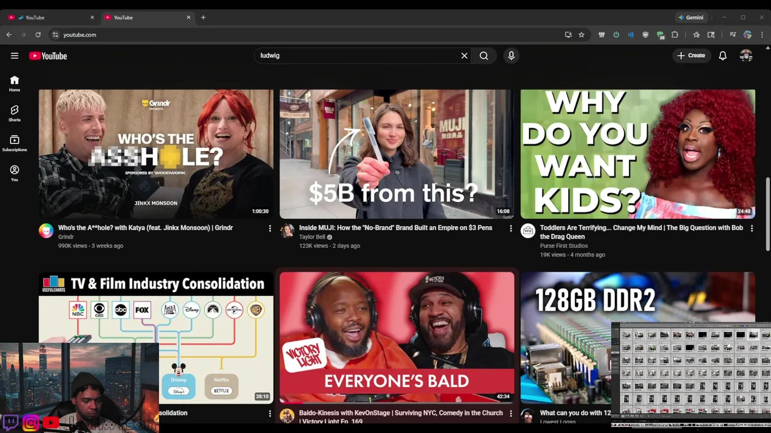This screenshot has height=433, width=771.
Task: Open the extensions puzzle-piece menu
Action: [x=675, y=35]
